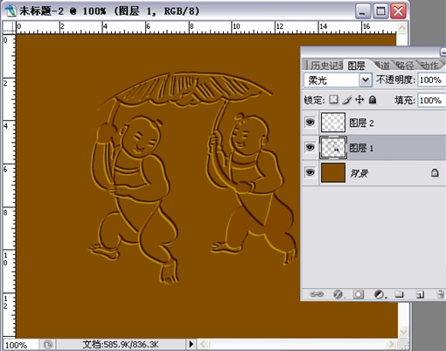The height and width of the screenshot is (351, 446).
Task: Switch to the 路径 tab
Action: coord(405,66)
